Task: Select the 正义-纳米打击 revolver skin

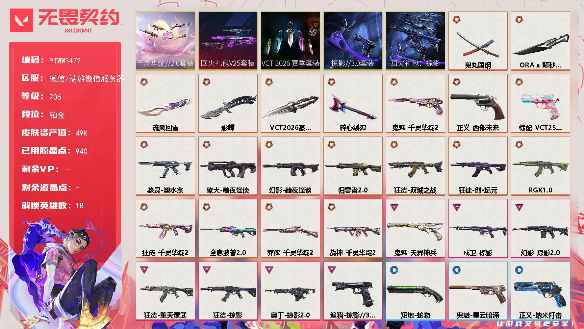Action: coord(540,291)
